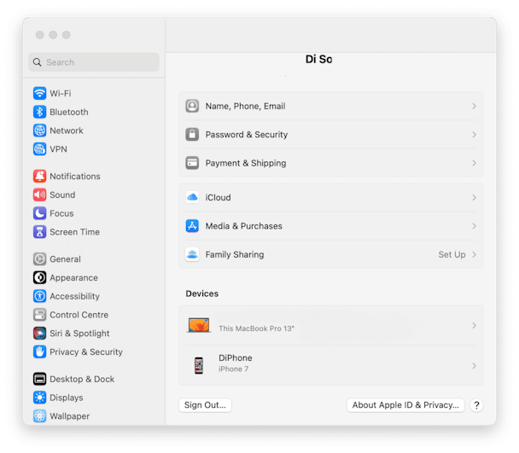
Task: Expand Payment & Shipping chevron
Action: (474, 163)
